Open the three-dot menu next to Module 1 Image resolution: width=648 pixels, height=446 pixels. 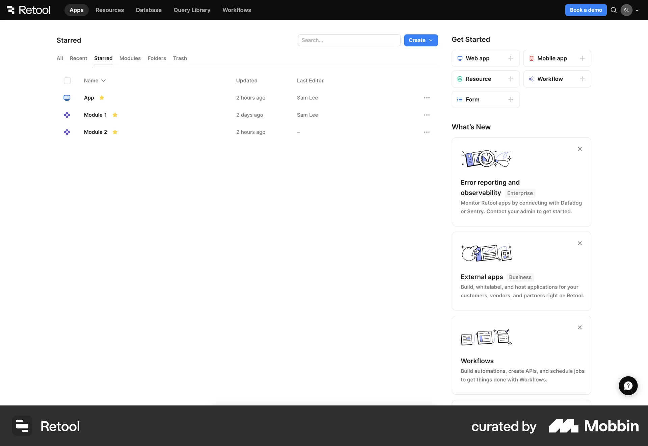point(426,115)
